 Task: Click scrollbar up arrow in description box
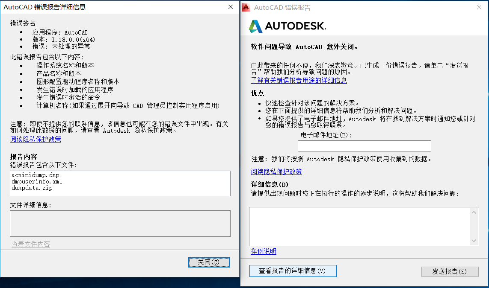(474, 212)
